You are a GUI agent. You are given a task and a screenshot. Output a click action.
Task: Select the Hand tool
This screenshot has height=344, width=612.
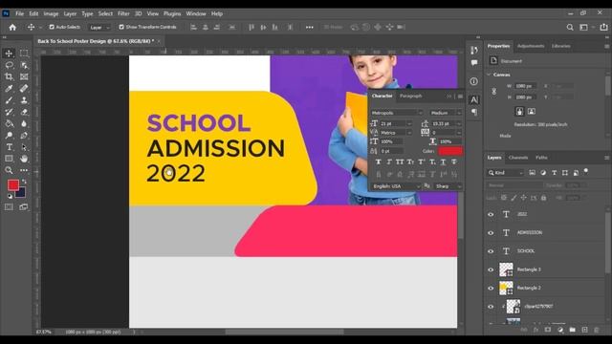[24, 159]
